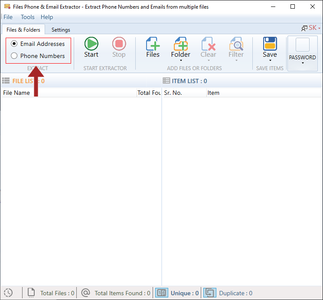Click Total Items Found : 0 text
This screenshot has width=323, height=300.
pos(122,293)
